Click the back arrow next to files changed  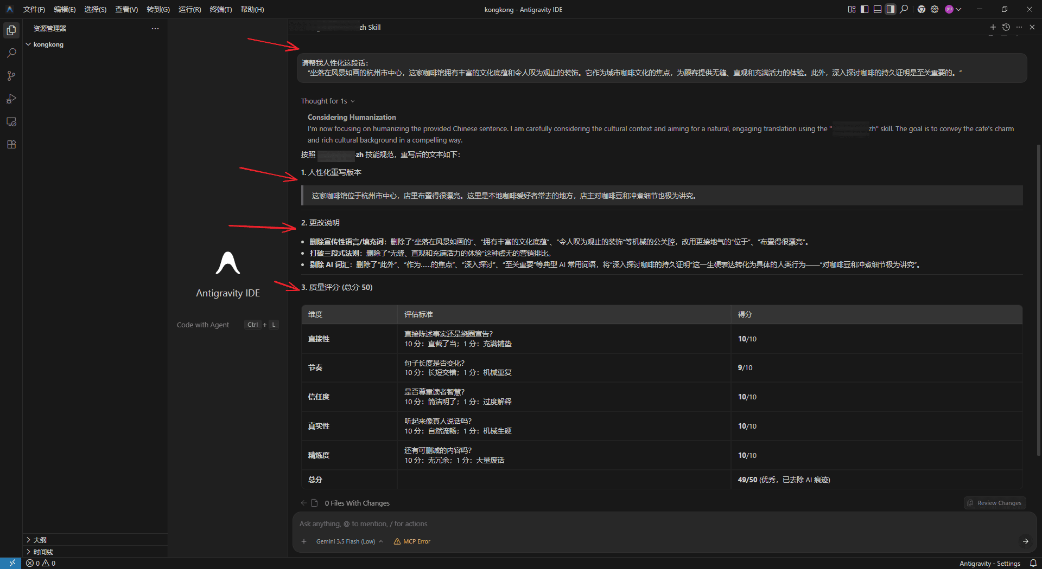point(304,503)
